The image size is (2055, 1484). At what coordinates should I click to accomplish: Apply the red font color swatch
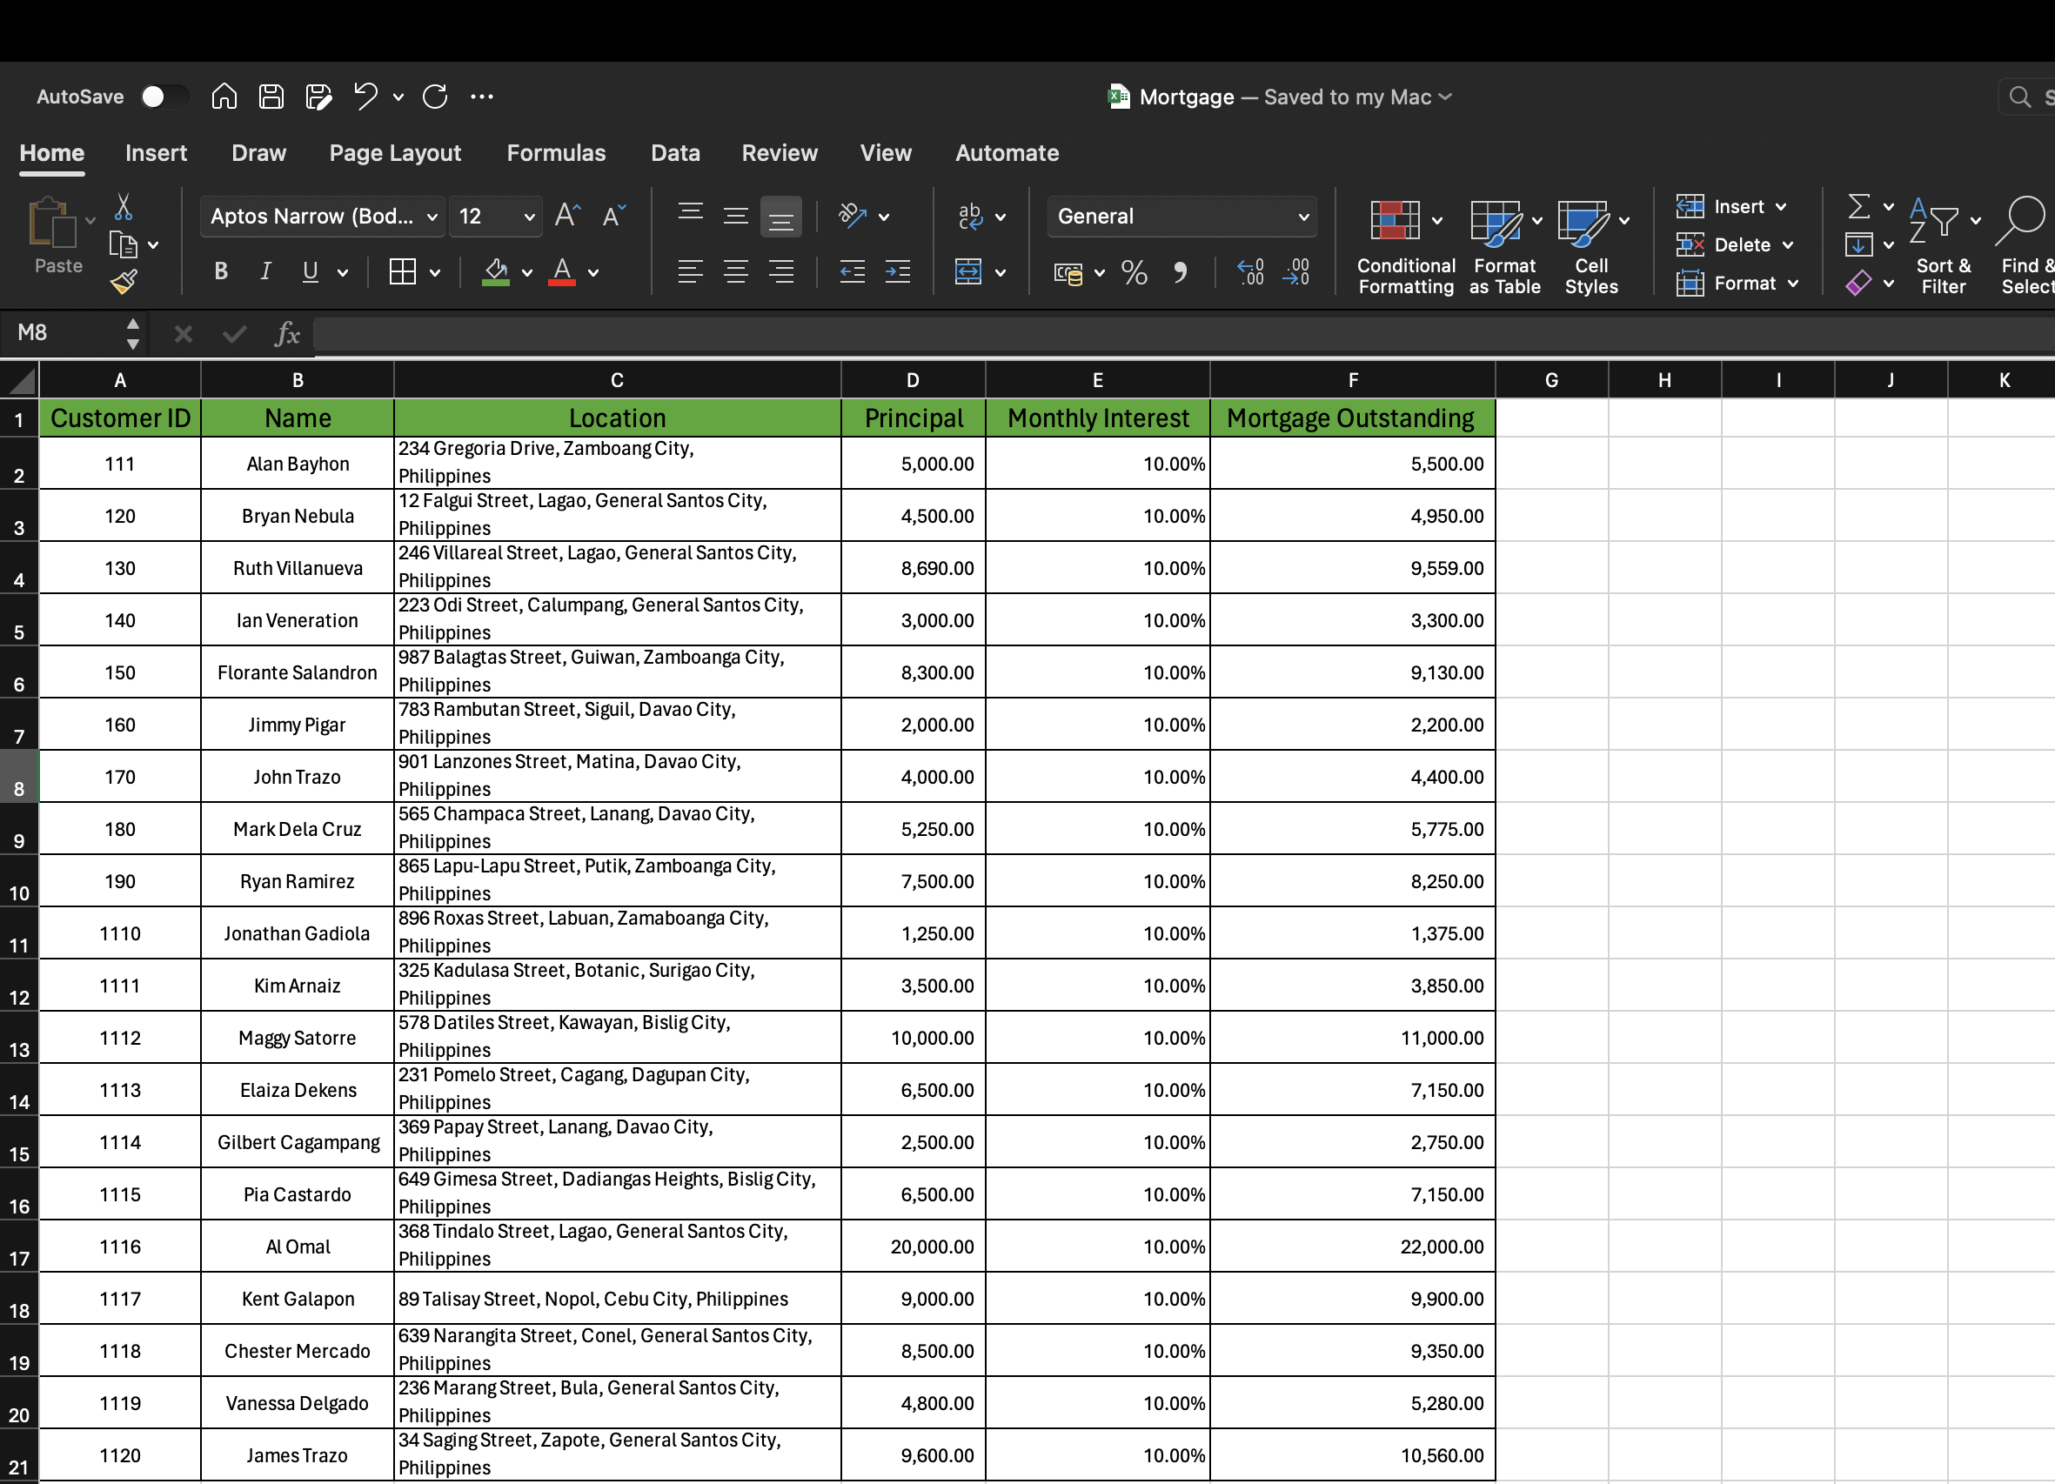point(562,271)
